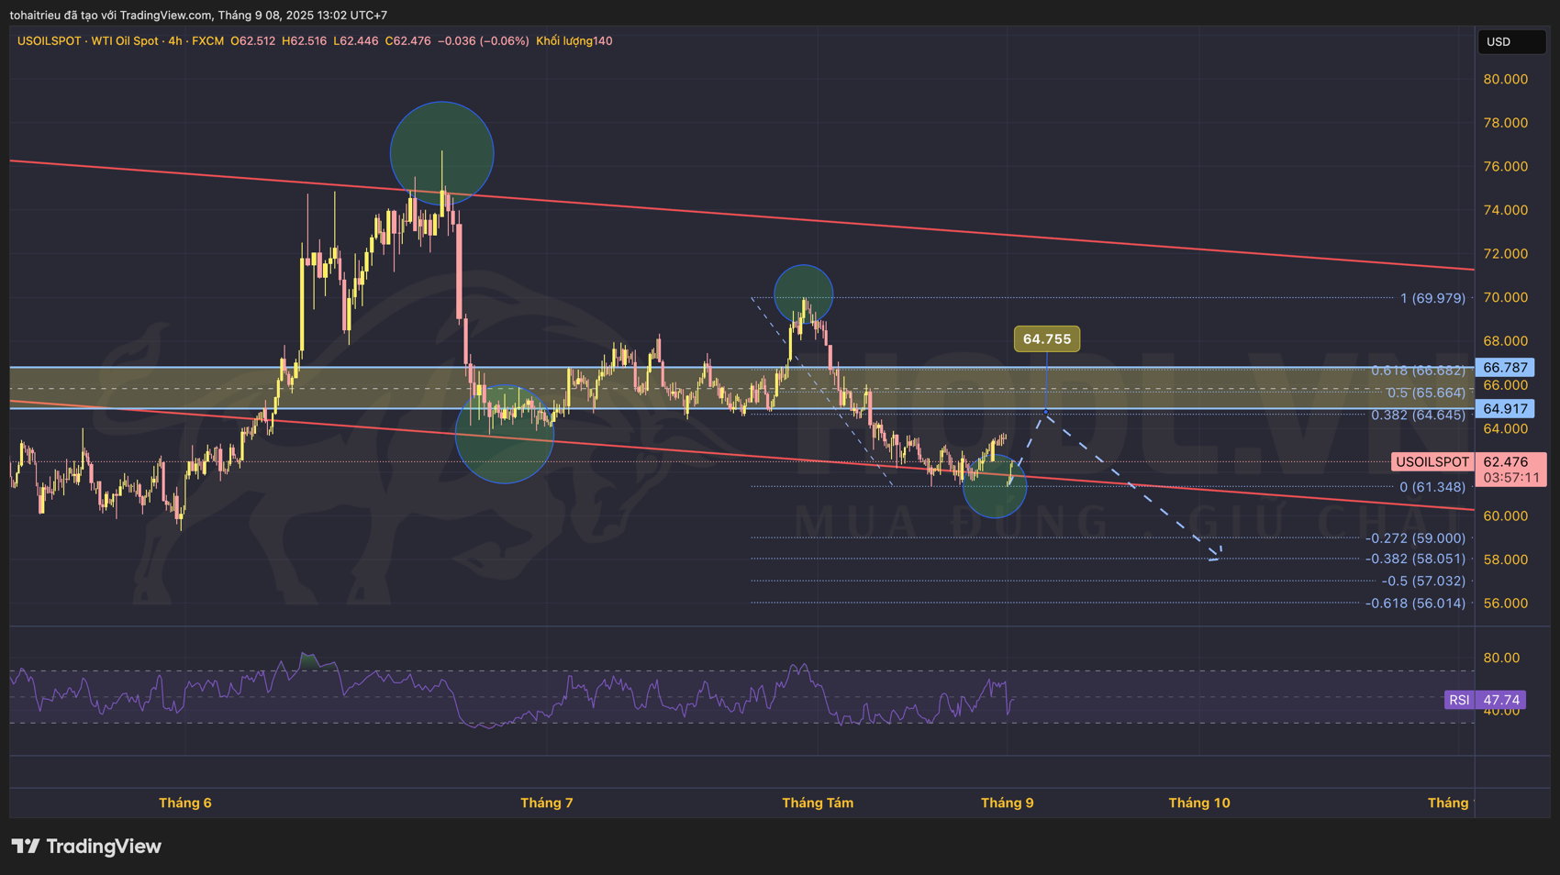The height and width of the screenshot is (875, 1560).
Task: Select the blue 64.917 price axis label
Action: point(1505,409)
